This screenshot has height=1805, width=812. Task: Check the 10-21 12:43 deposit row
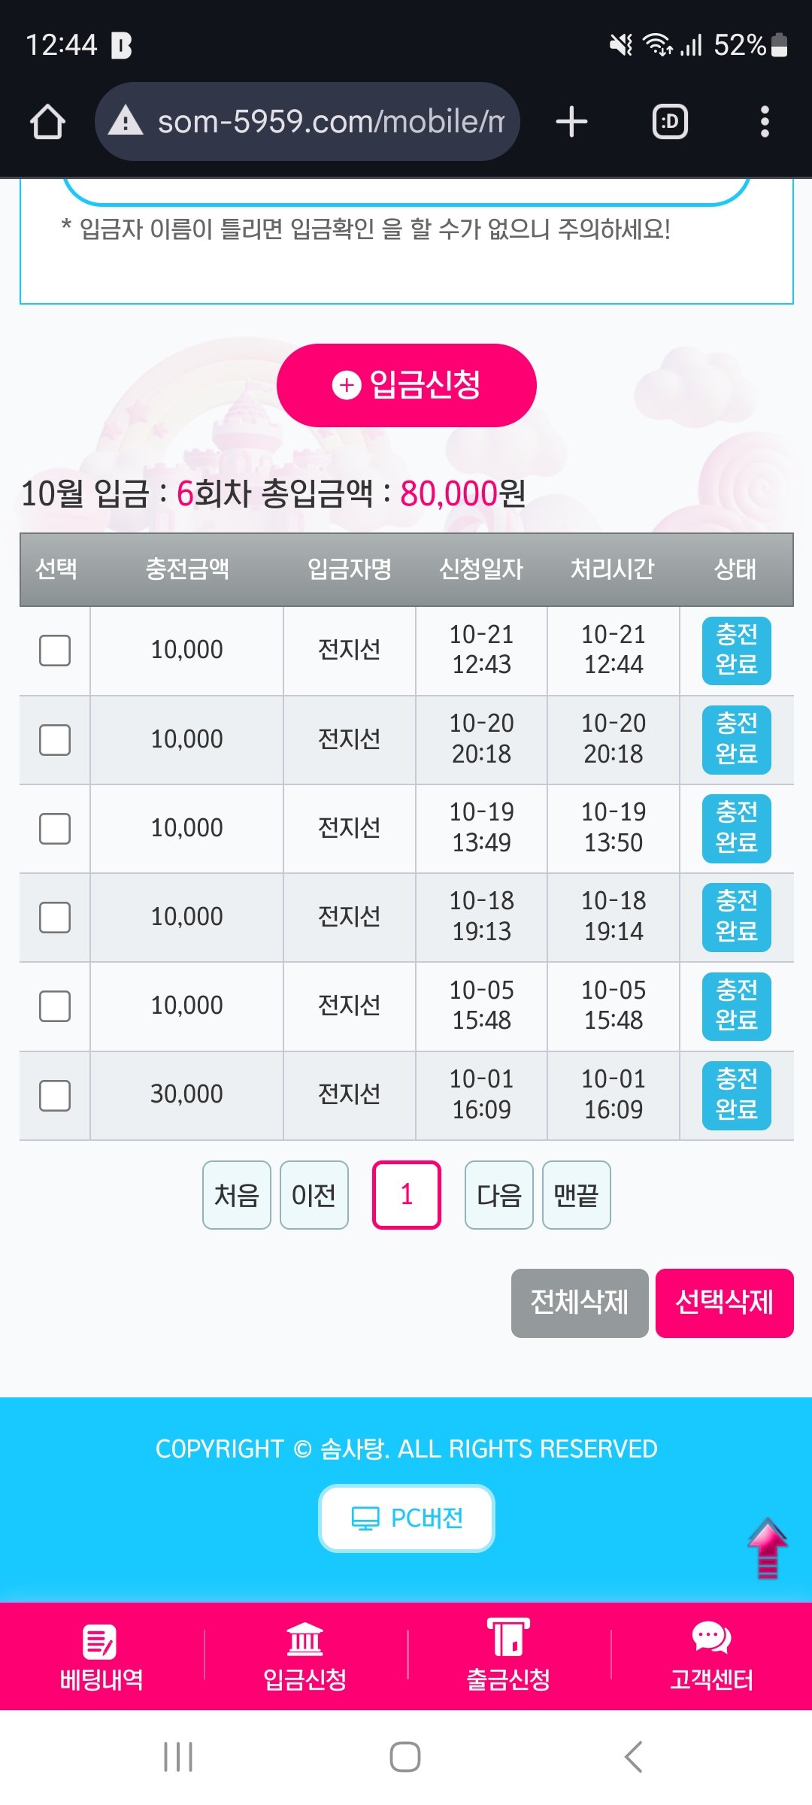[55, 651]
